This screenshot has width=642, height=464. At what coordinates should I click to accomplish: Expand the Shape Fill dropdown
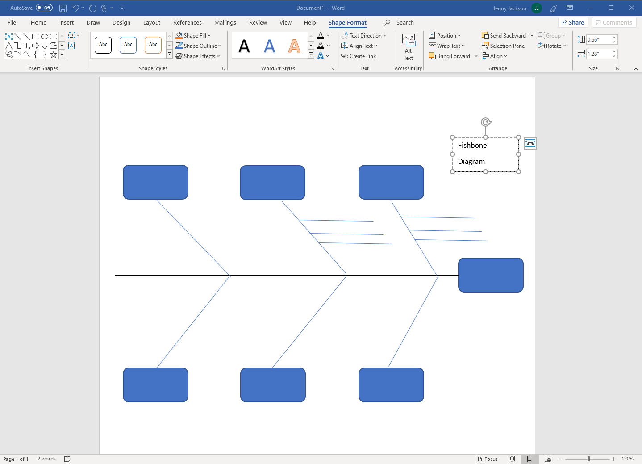click(209, 36)
